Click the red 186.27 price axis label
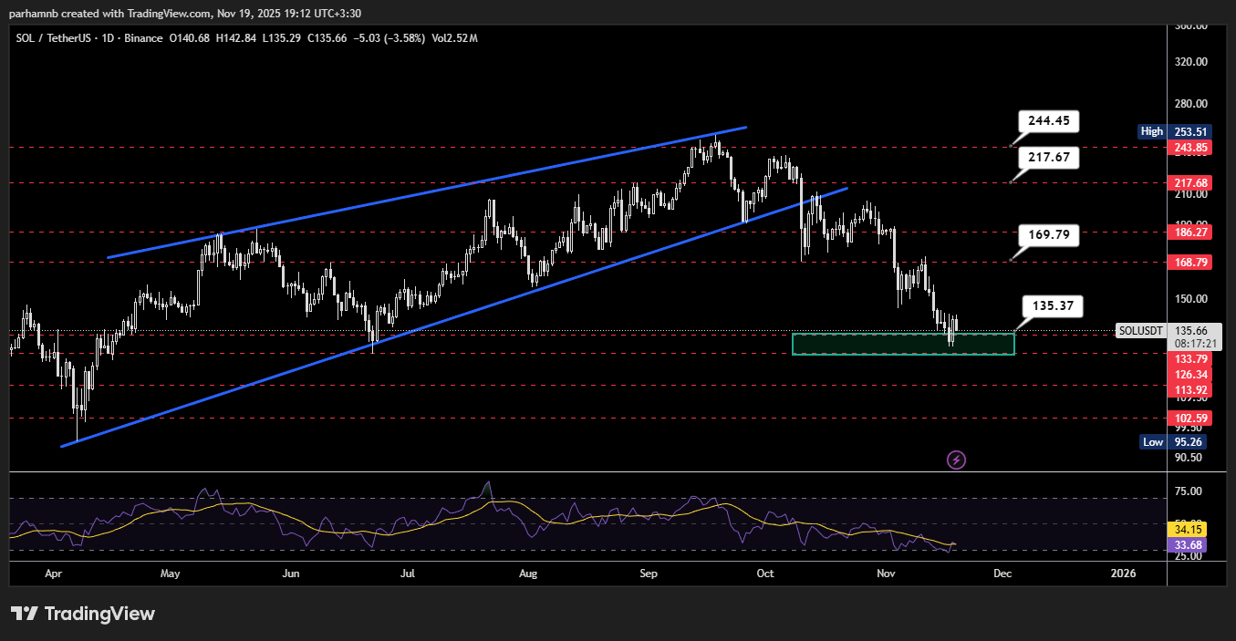 1188,233
